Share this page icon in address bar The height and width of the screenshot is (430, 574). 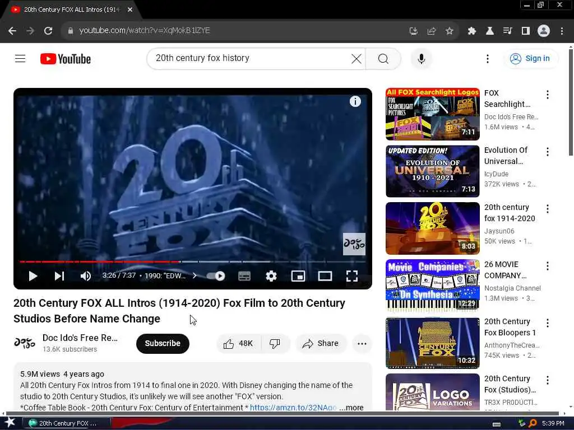431,31
